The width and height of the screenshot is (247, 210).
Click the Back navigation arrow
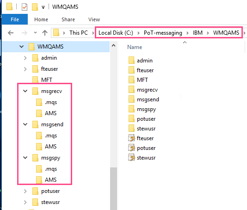pos(11,33)
